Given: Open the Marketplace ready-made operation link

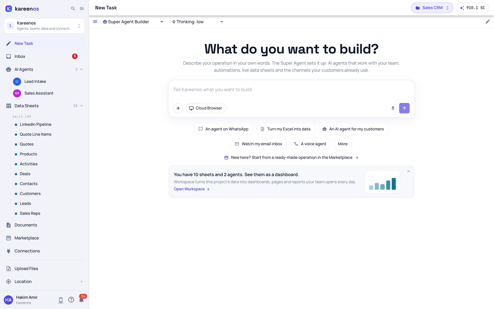Looking at the screenshot, I should click(x=291, y=158).
